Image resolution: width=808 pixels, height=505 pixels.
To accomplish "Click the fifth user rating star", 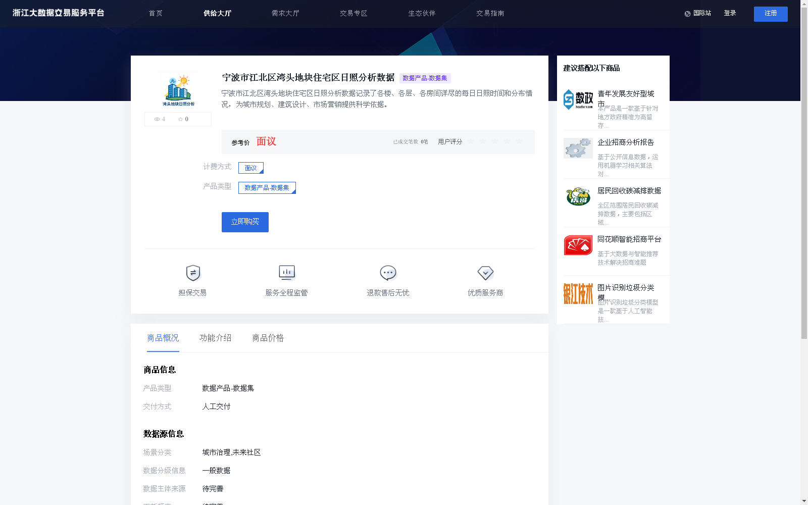I will pos(519,141).
